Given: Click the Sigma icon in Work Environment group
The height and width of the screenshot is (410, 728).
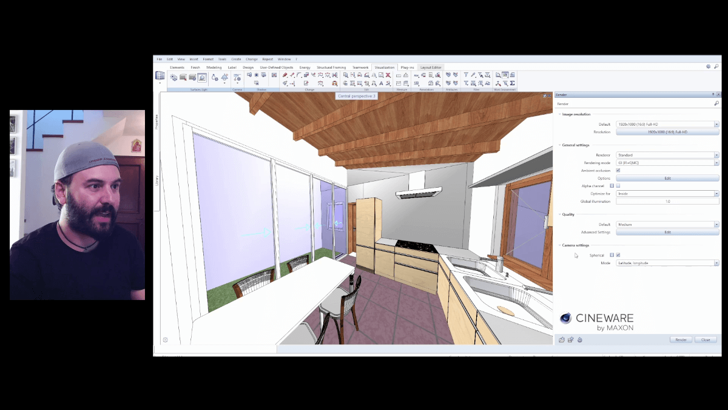Looking at the screenshot, I should pyautogui.click(x=513, y=83).
